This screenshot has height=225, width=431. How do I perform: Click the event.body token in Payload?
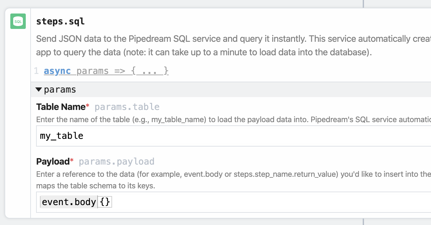pyautogui.click(x=68, y=202)
